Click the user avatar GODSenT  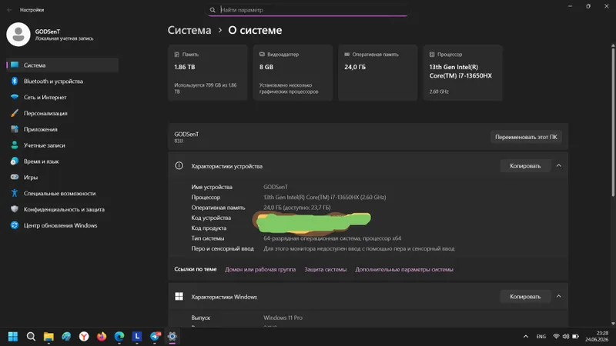[18, 35]
